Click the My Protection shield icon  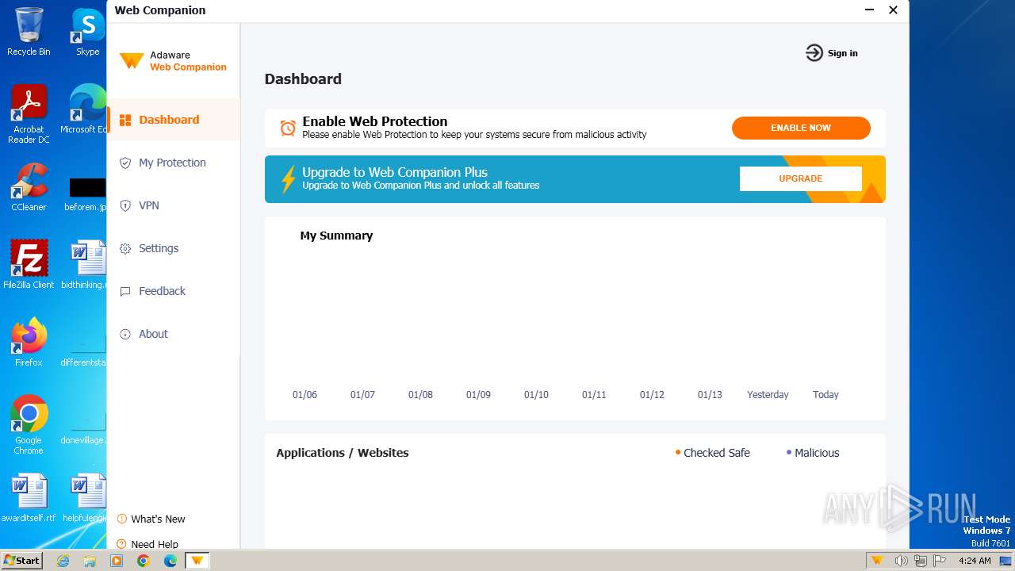pos(125,163)
